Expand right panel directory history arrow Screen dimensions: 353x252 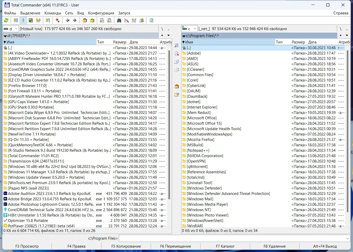(347, 35)
